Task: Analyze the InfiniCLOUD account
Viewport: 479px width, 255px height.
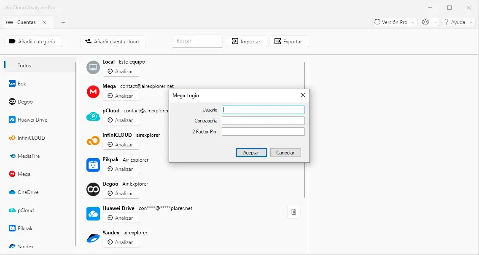Action: coord(121,145)
